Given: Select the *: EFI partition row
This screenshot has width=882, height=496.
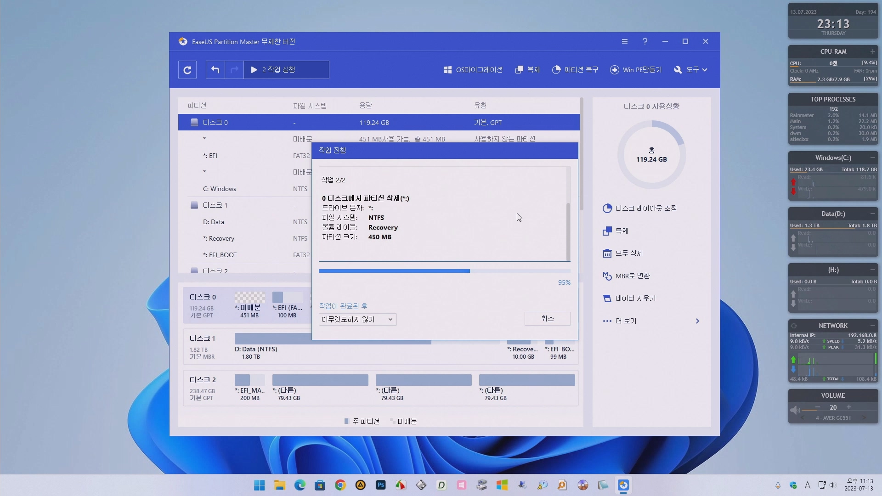Looking at the screenshot, I should [x=244, y=156].
